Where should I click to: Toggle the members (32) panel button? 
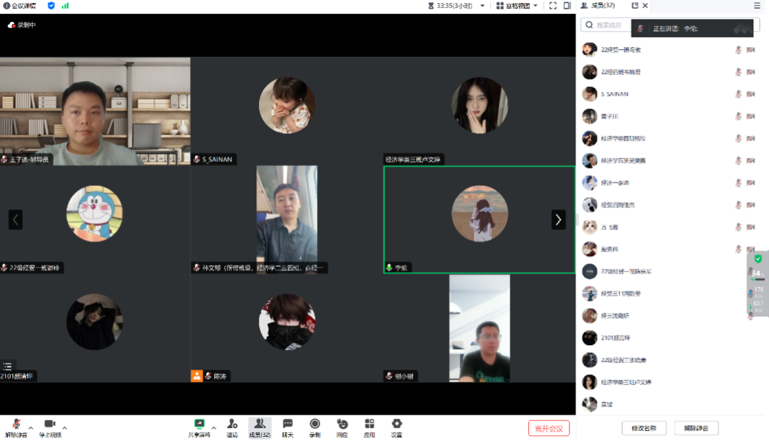coord(259,427)
